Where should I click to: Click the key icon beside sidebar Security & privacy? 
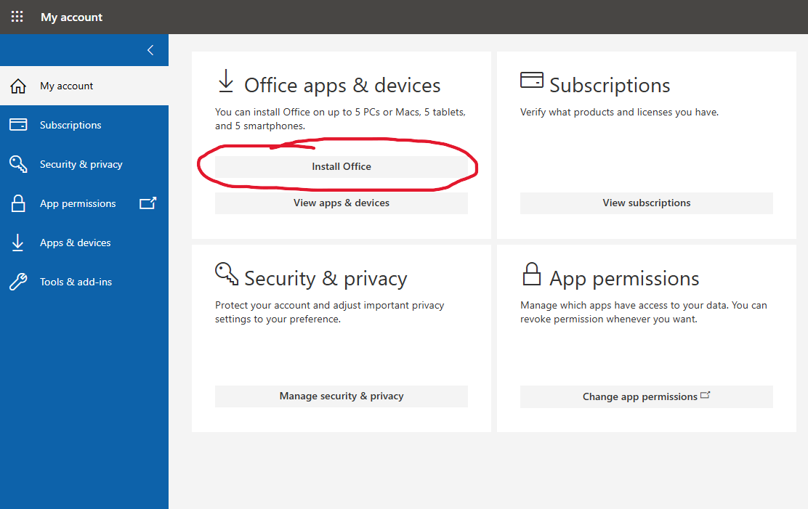point(18,164)
